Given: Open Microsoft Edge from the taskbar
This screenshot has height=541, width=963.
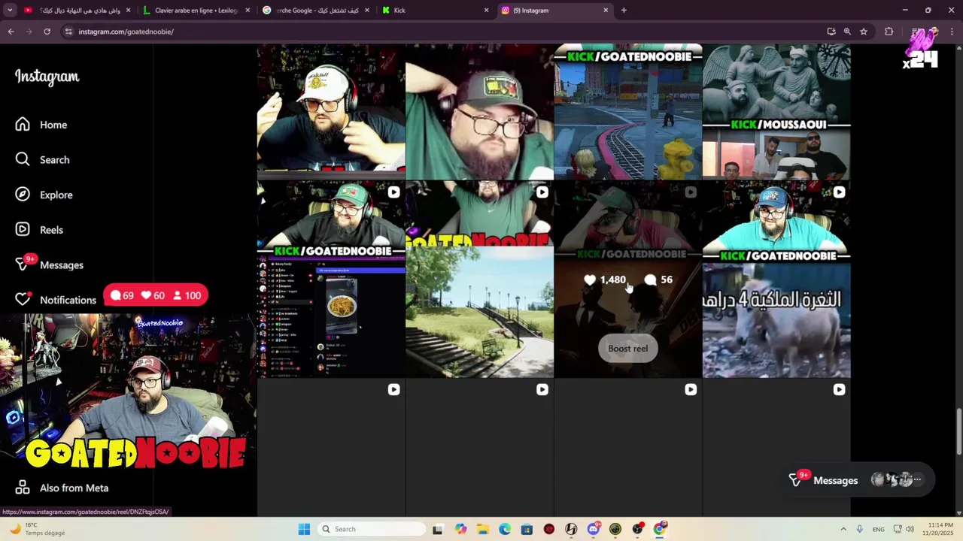Looking at the screenshot, I should click(x=505, y=529).
